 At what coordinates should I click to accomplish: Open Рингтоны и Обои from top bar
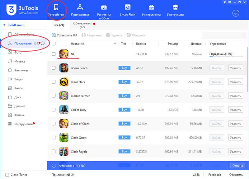tap(104, 12)
